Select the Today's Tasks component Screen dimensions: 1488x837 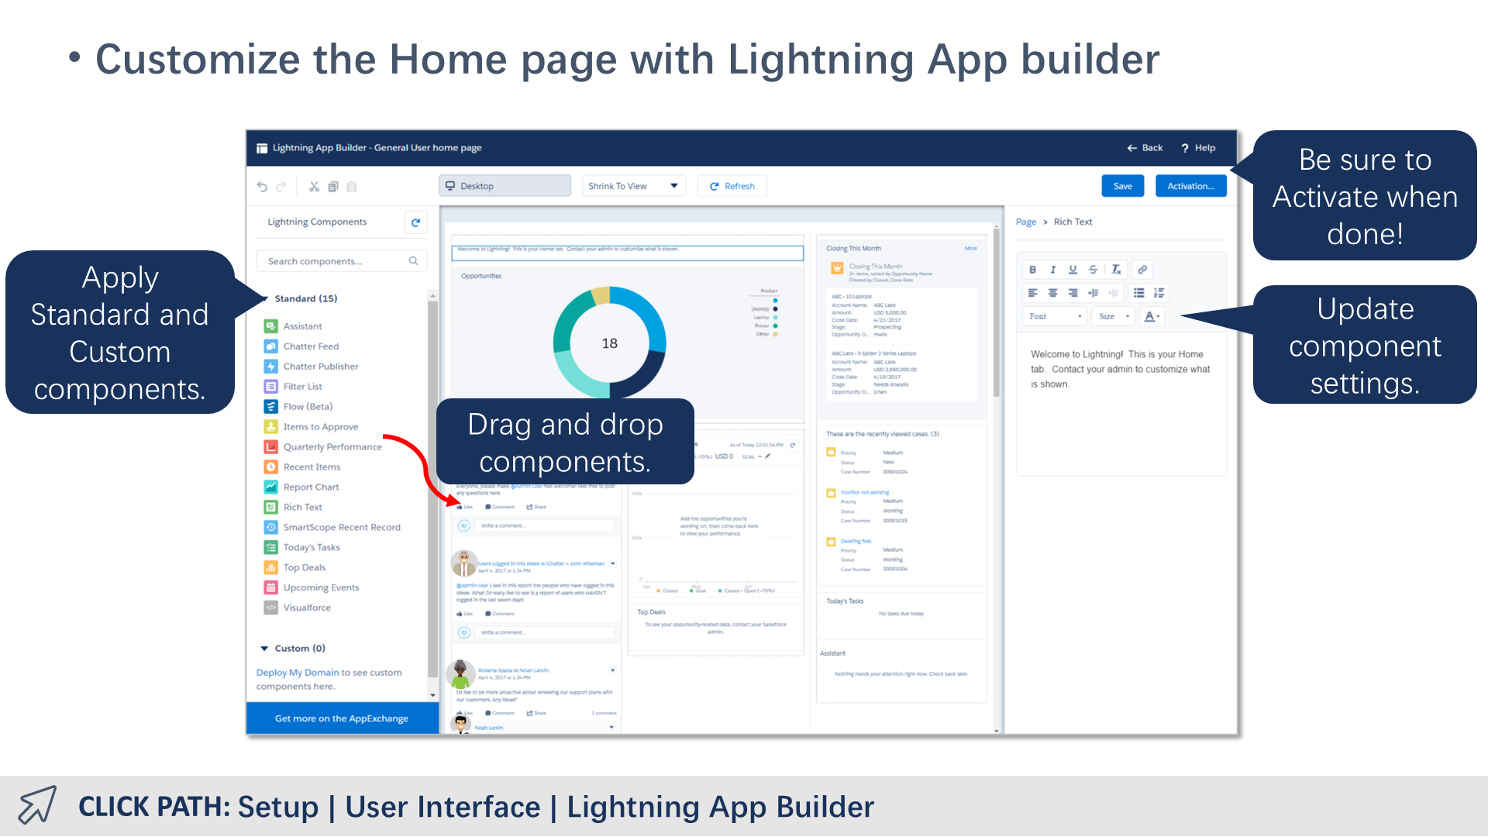302,548
